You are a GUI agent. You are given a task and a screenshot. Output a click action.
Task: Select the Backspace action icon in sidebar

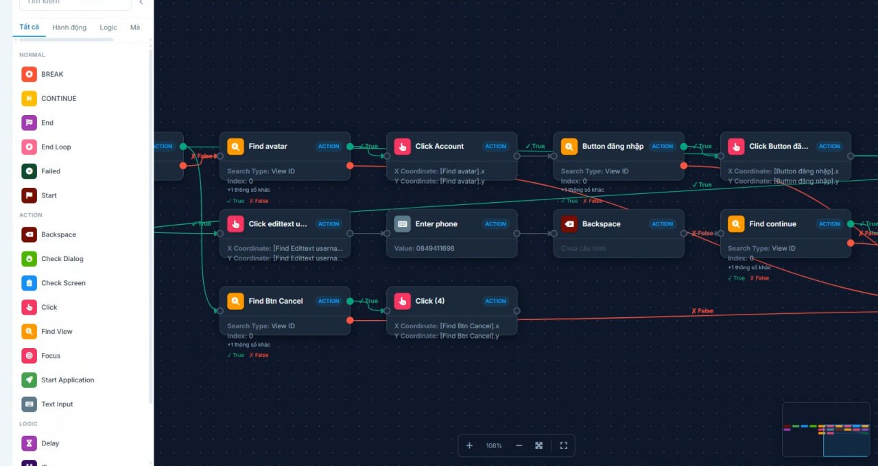pos(29,234)
